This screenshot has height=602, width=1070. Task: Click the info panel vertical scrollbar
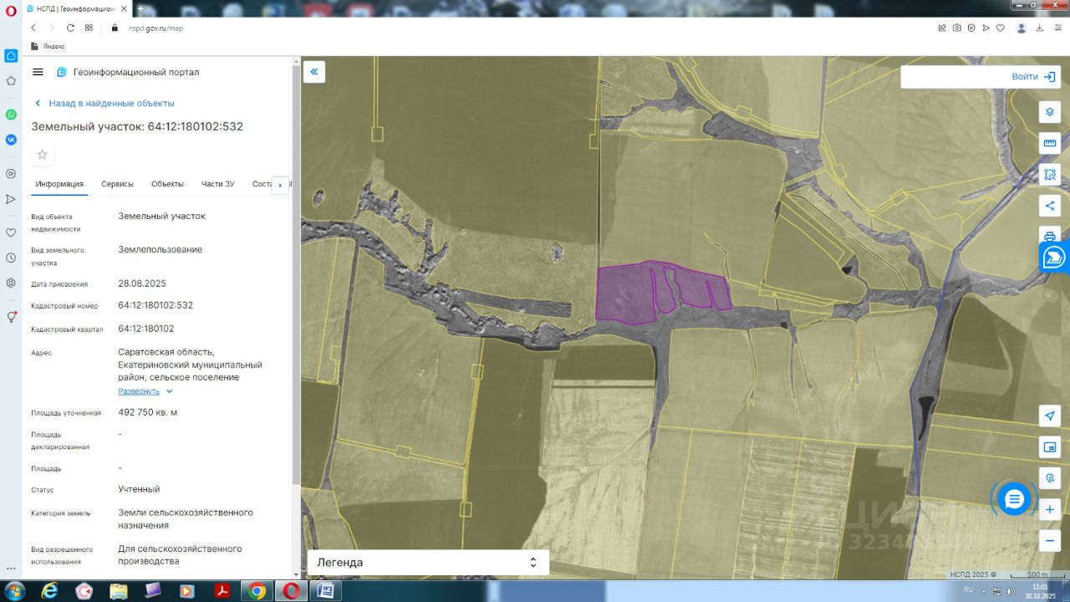[295, 276]
